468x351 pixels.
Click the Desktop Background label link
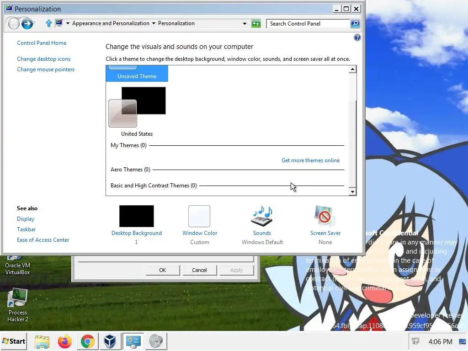[136, 233]
